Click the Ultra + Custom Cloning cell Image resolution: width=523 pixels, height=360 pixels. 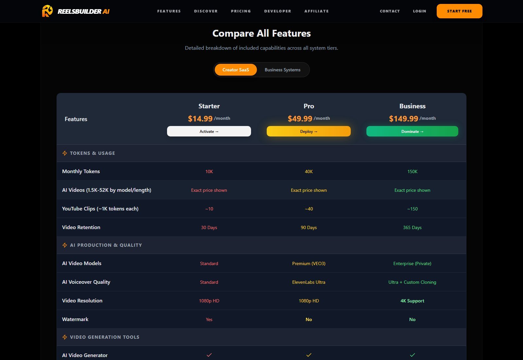click(413, 282)
